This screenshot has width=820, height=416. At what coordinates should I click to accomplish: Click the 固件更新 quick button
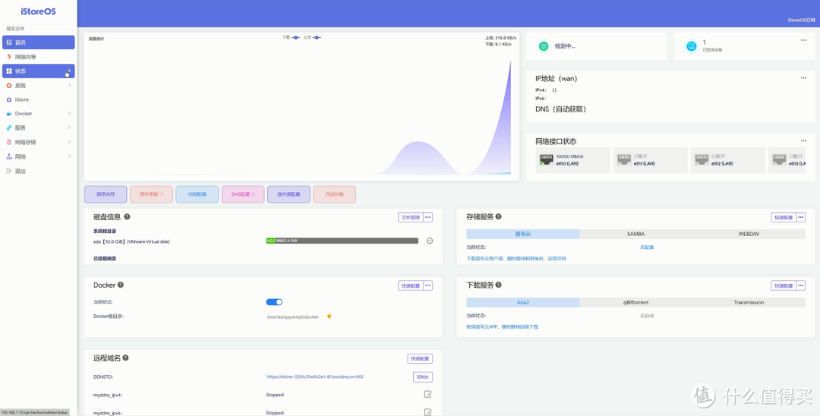point(151,194)
